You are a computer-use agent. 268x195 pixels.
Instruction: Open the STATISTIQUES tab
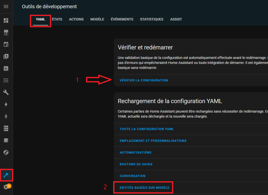click(152, 19)
